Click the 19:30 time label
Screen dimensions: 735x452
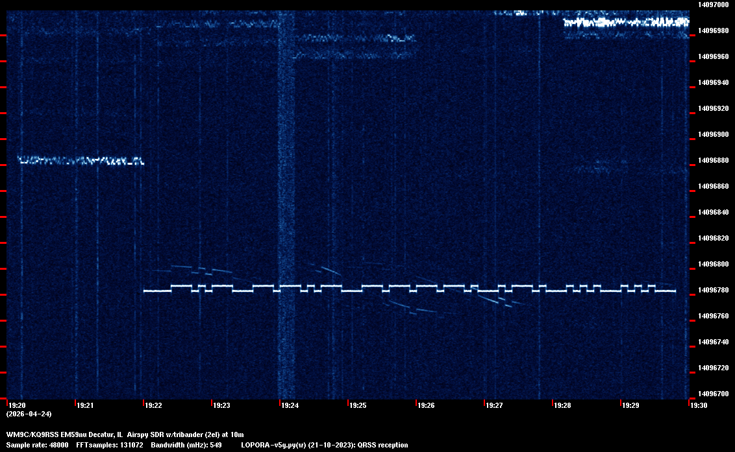pyautogui.click(x=699, y=405)
